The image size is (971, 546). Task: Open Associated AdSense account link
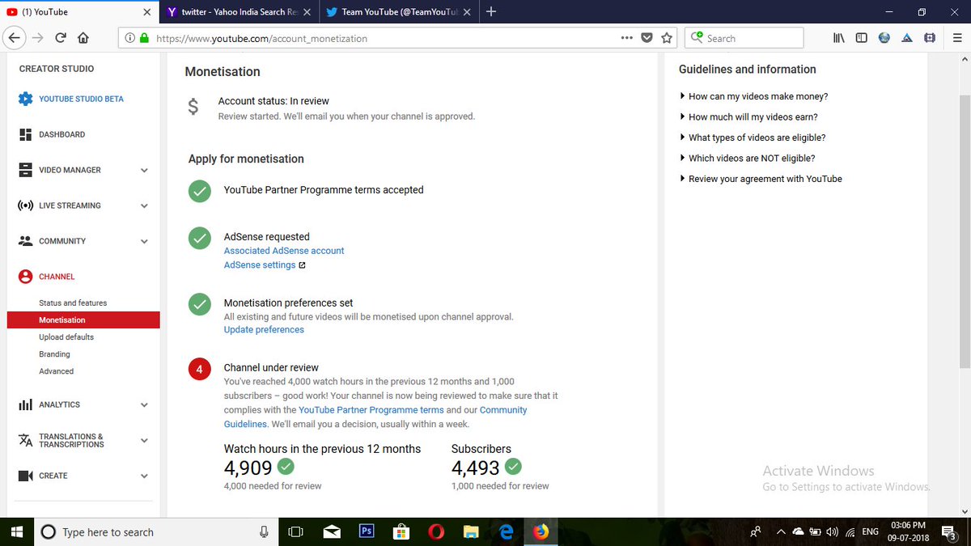pos(284,251)
